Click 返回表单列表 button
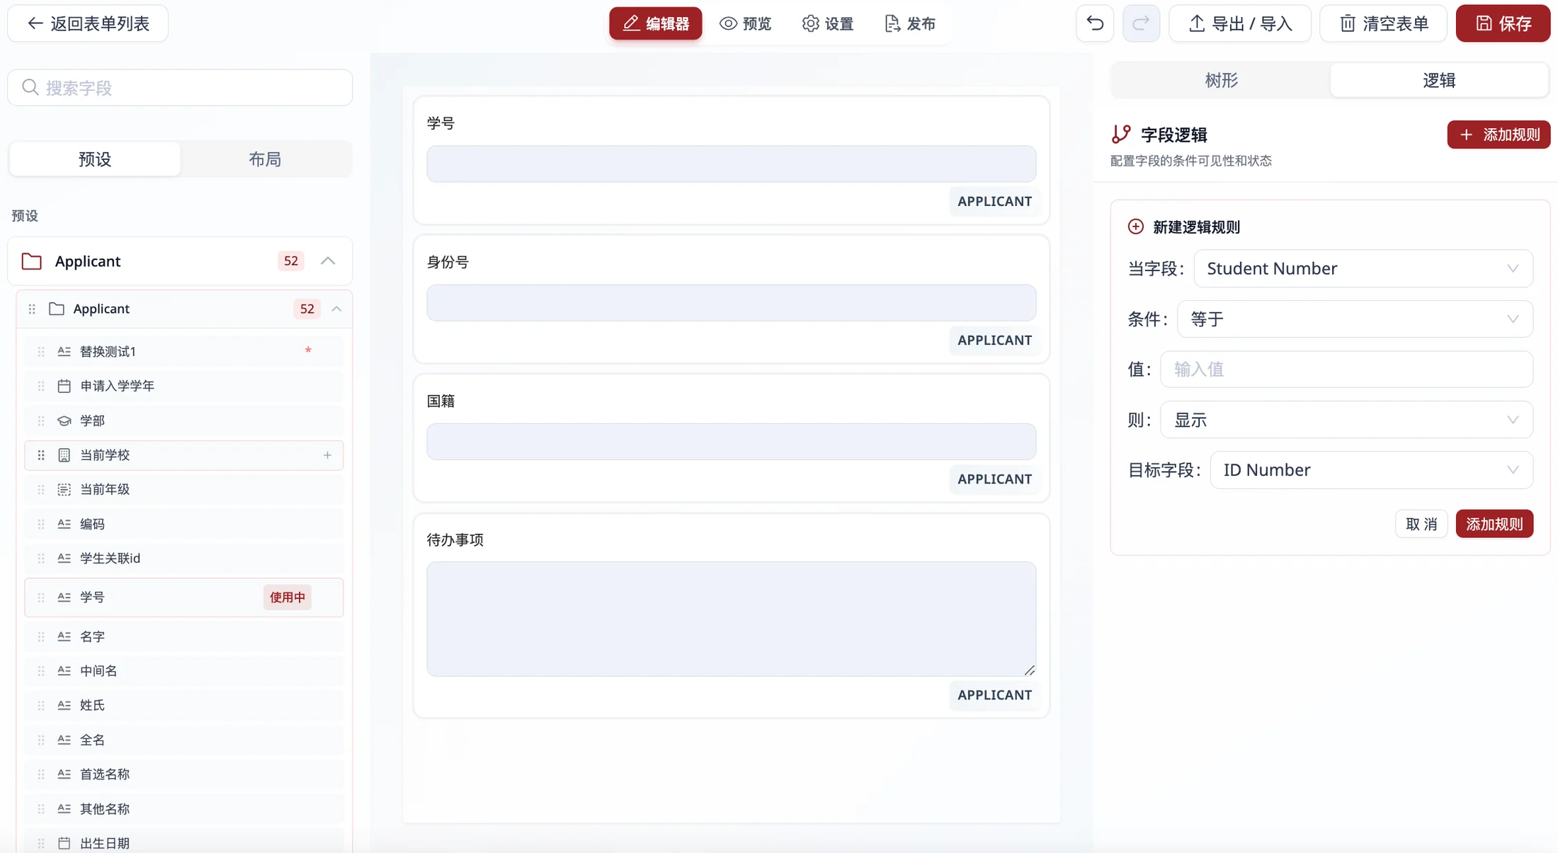 (88, 23)
